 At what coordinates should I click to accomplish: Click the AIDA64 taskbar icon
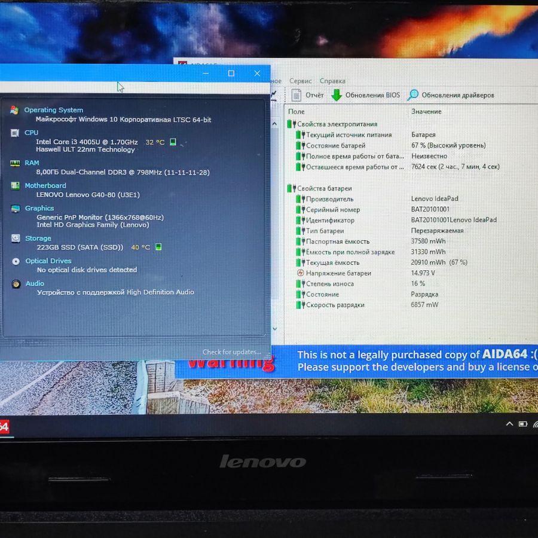[x=5, y=427]
